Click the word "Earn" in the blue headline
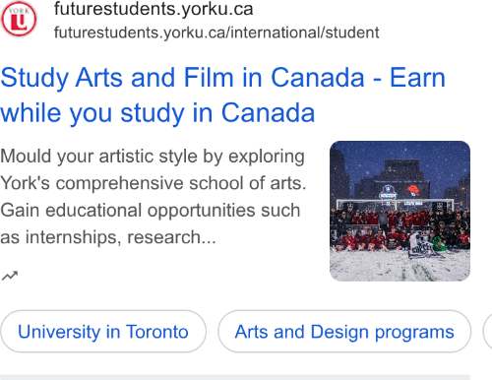 coord(417,78)
